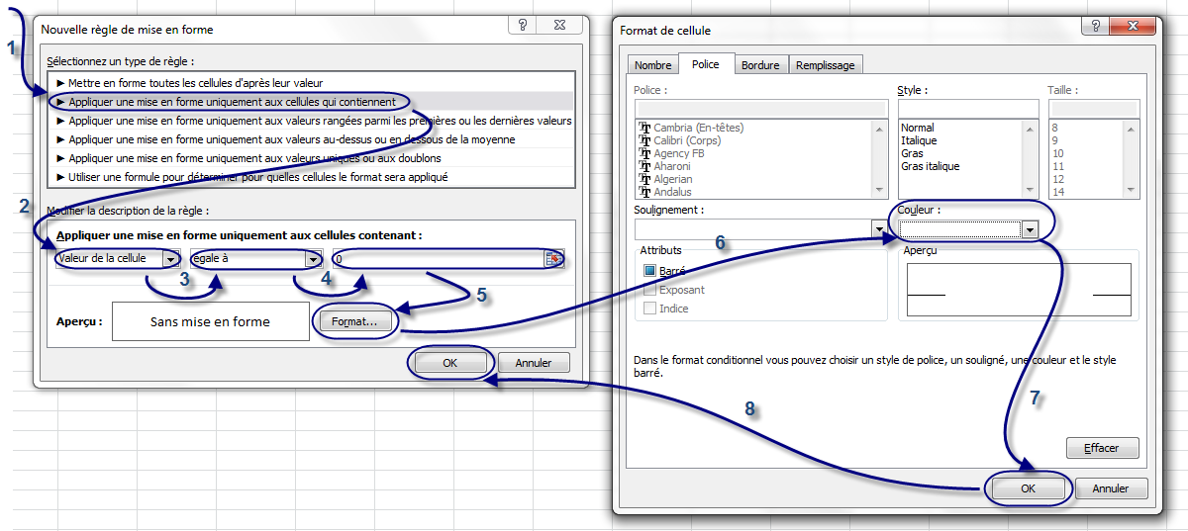
Task: Enable the Indice checkbox
Action: click(650, 309)
